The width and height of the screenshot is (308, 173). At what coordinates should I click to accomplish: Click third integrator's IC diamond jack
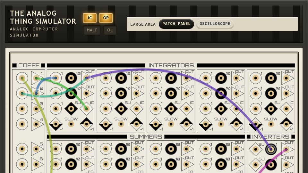click(x=186, y=109)
